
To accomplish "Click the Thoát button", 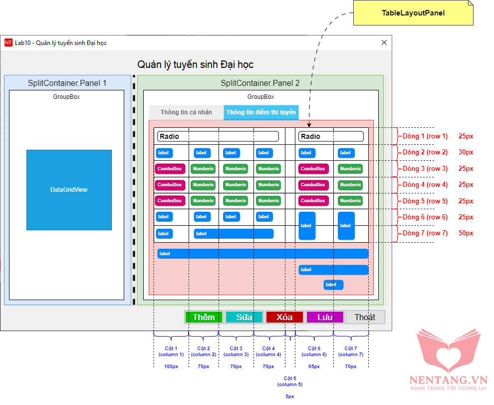I will pyautogui.click(x=365, y=317).
